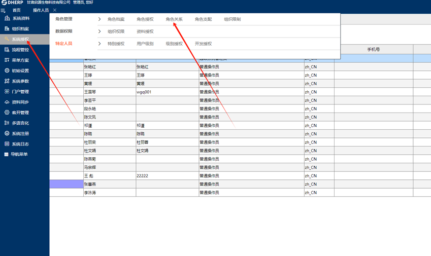Open 门户管理 sidebar icon
Screen dimensions: 431x256
pyautogui.click(x=7, y=91)
